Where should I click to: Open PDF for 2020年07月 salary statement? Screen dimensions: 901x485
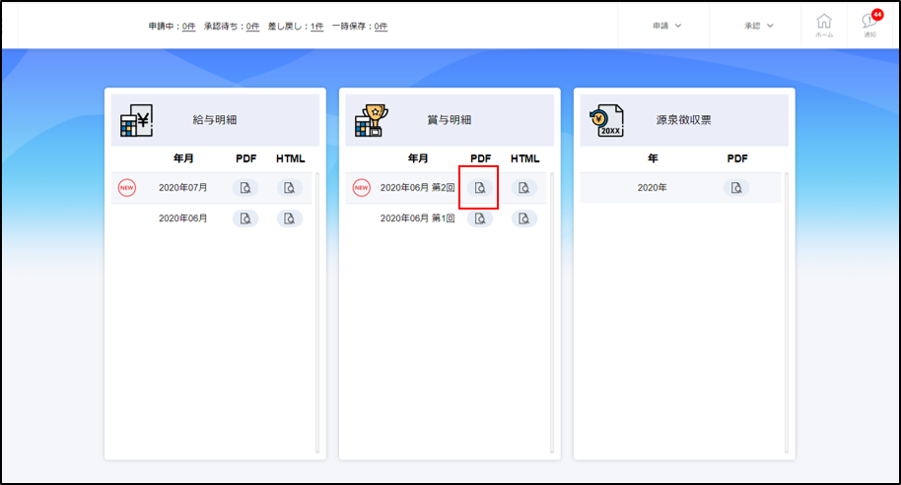click(x=245, y=188)
